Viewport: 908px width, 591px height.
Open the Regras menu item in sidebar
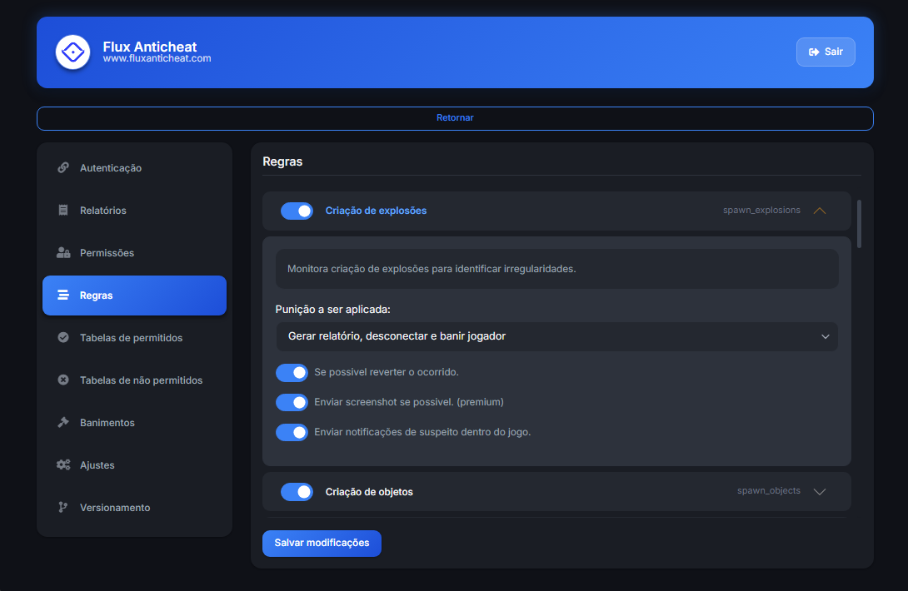134,295
